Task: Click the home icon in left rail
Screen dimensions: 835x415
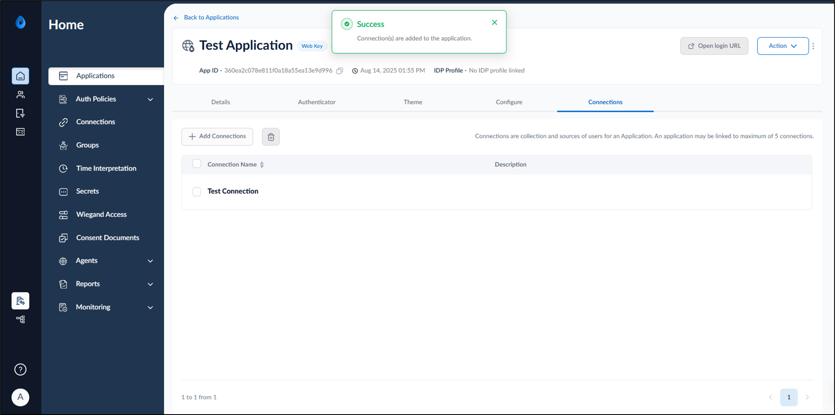Action: tap(20, 76)
